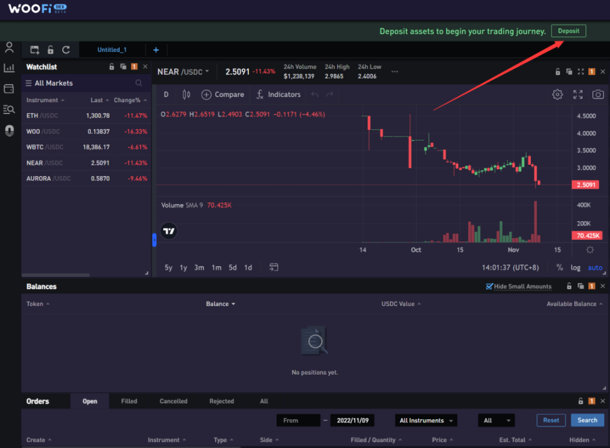Switch to the Untitled_1 workspace tab
Viewport: 610px width, 448px height.
pyautogui.click(x=112, y=49)
